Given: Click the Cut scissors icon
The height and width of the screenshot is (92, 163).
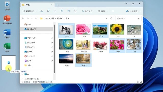Looking at the screenshot, I should (42, 11).
